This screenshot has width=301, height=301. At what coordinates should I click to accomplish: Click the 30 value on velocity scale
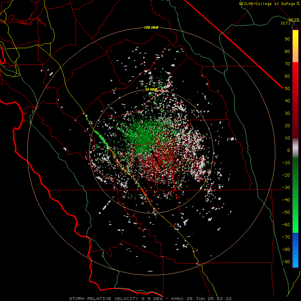pos(287,113)
